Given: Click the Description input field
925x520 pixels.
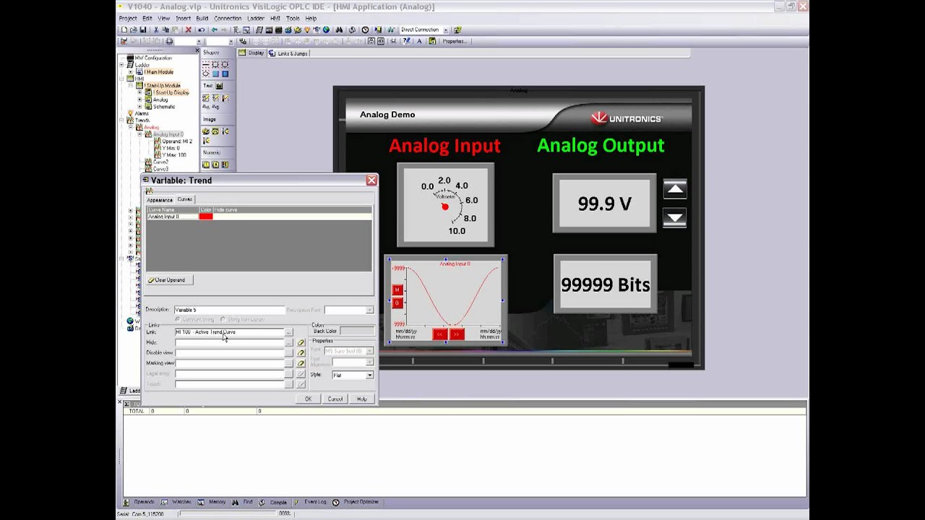Looking at the screenshot, I should [x=230, y=310].
